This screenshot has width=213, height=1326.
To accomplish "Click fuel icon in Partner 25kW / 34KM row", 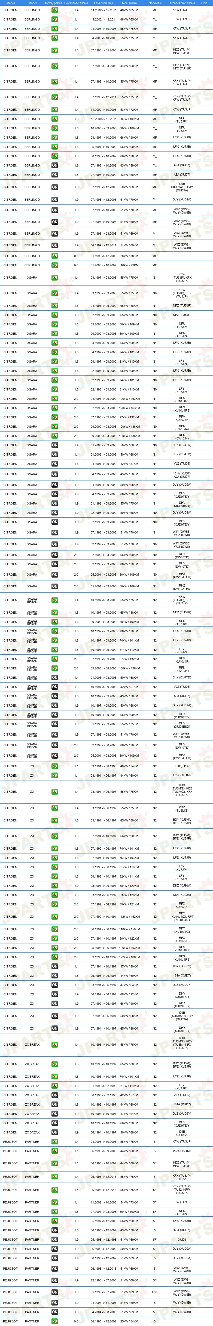I will pos(54,1321).
